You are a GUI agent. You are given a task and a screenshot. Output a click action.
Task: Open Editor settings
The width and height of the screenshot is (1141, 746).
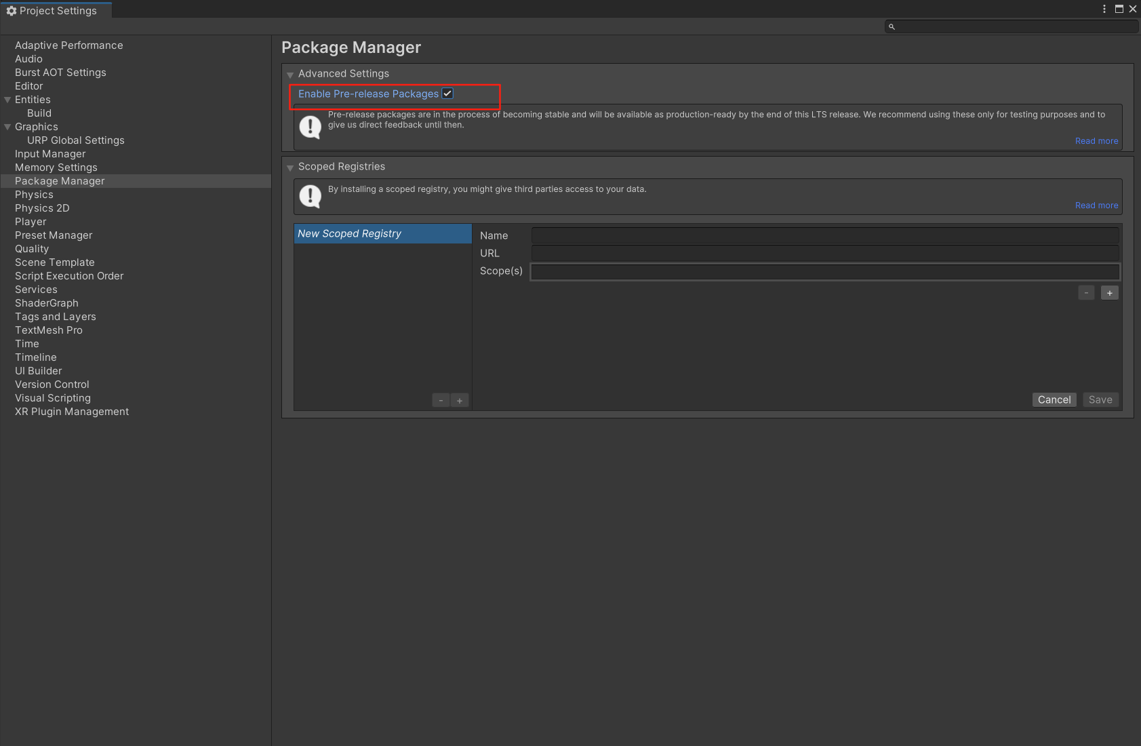29,86
